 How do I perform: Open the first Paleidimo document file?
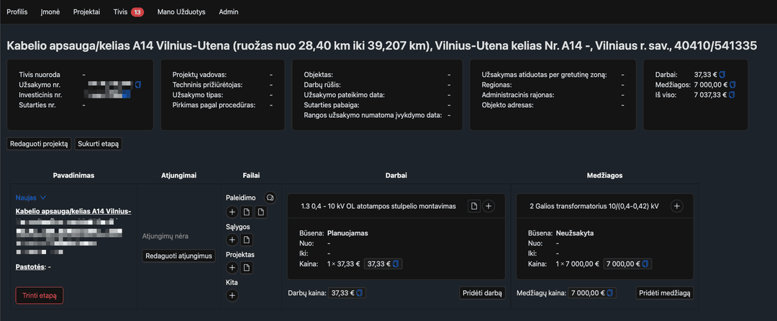246,213
